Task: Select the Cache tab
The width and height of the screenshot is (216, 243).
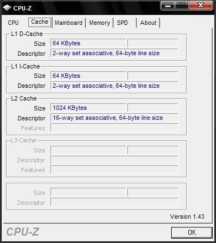Action: click(x=40, y=22)
